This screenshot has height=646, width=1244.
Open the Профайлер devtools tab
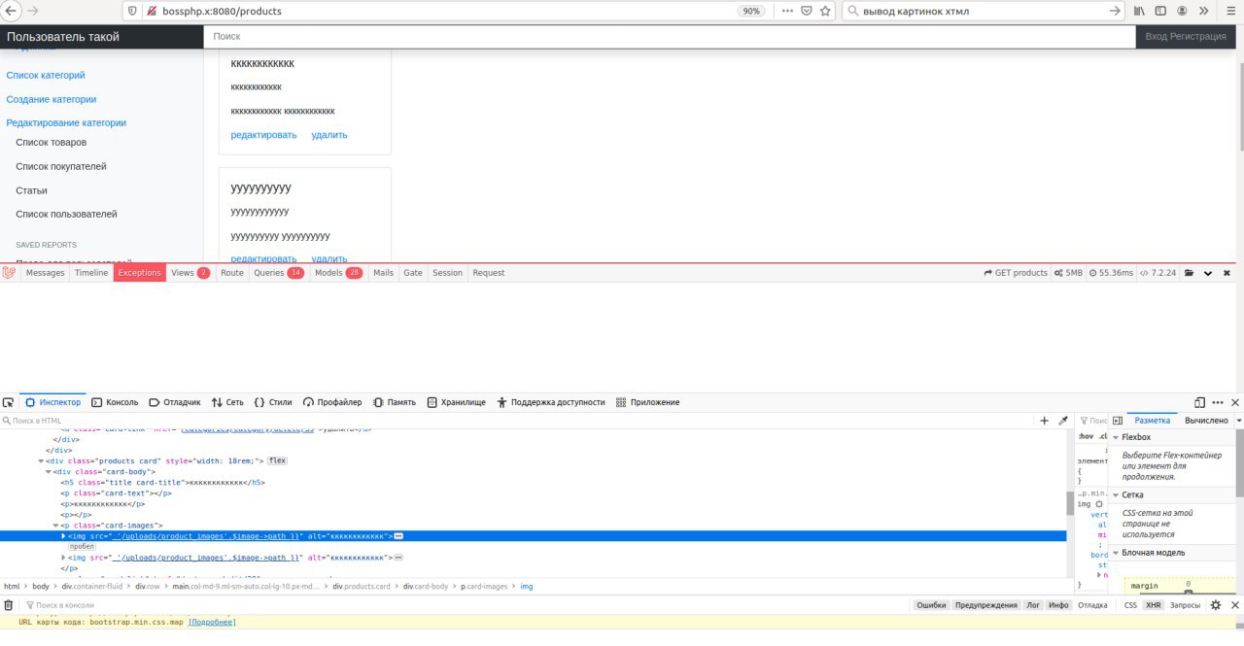pyautogui.click(x=332, y=402)
